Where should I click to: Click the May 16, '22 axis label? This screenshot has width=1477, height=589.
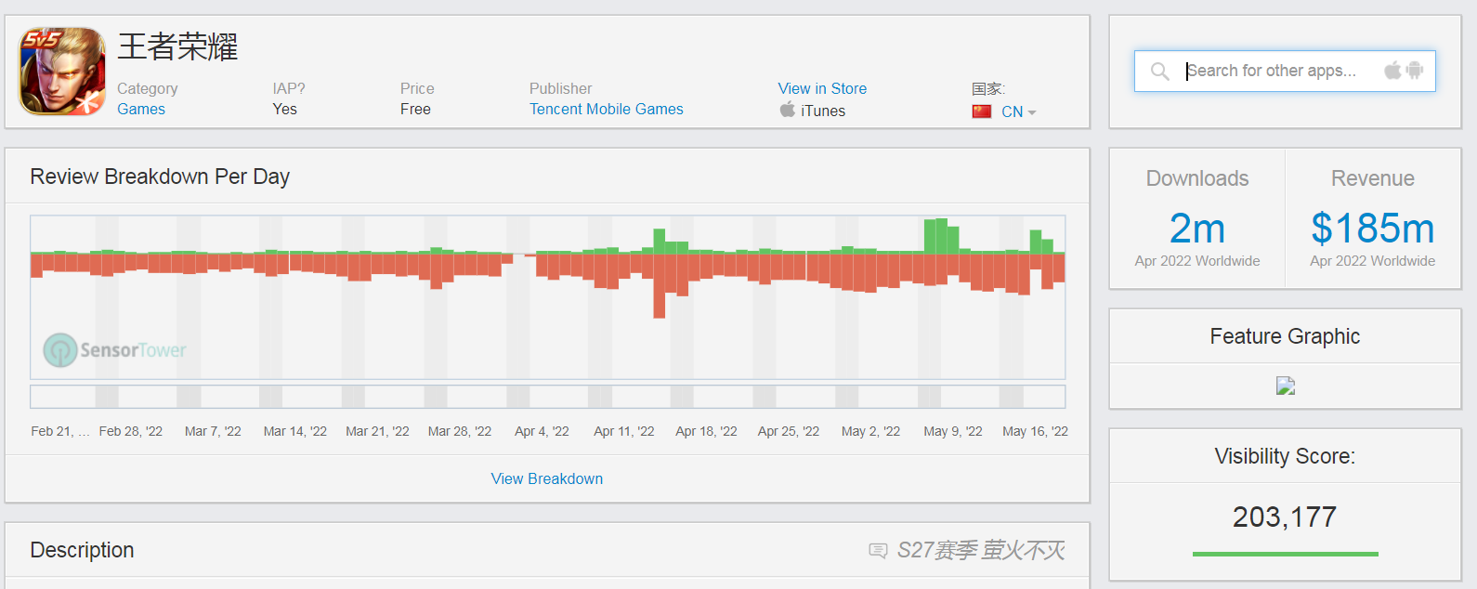coord(1035,431)
